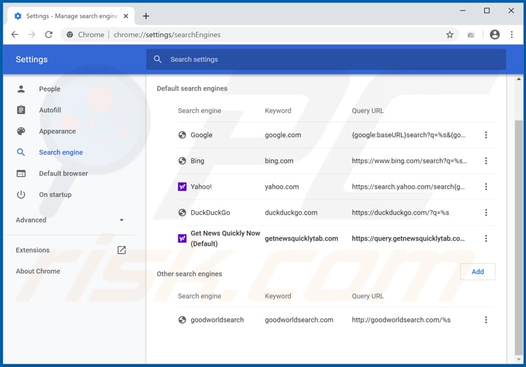Click Add to add a search engine
Screen dimensions: 526x367
pyautogui.click(x=477, y=271)
